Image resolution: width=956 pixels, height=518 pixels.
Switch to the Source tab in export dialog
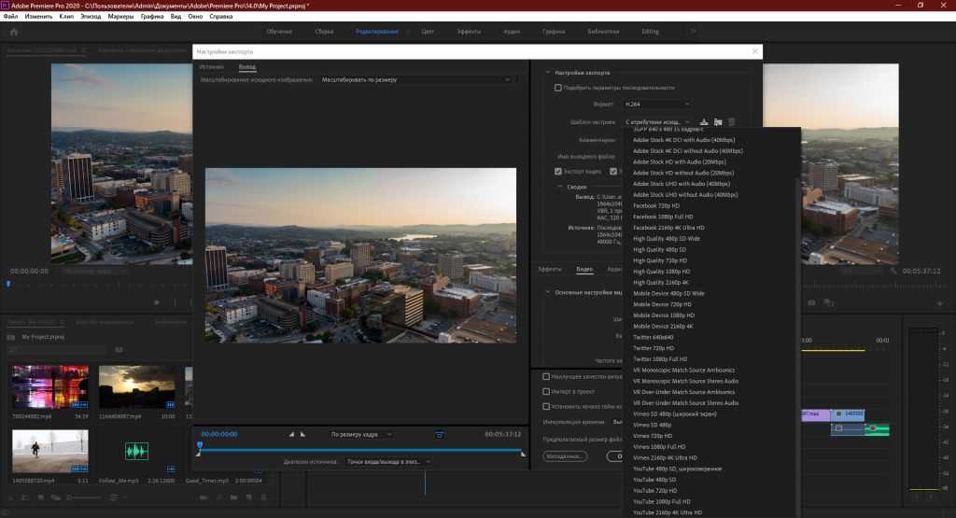tap(212, 67)
